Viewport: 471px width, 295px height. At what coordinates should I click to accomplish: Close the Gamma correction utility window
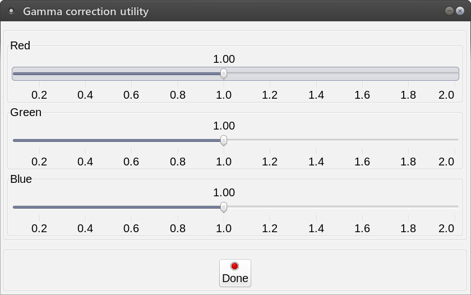[x=460, y=11]
